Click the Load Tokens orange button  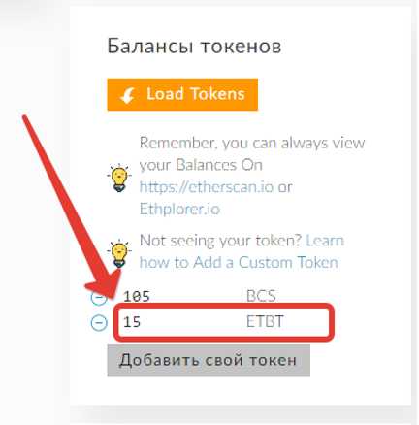click(182, 94)
